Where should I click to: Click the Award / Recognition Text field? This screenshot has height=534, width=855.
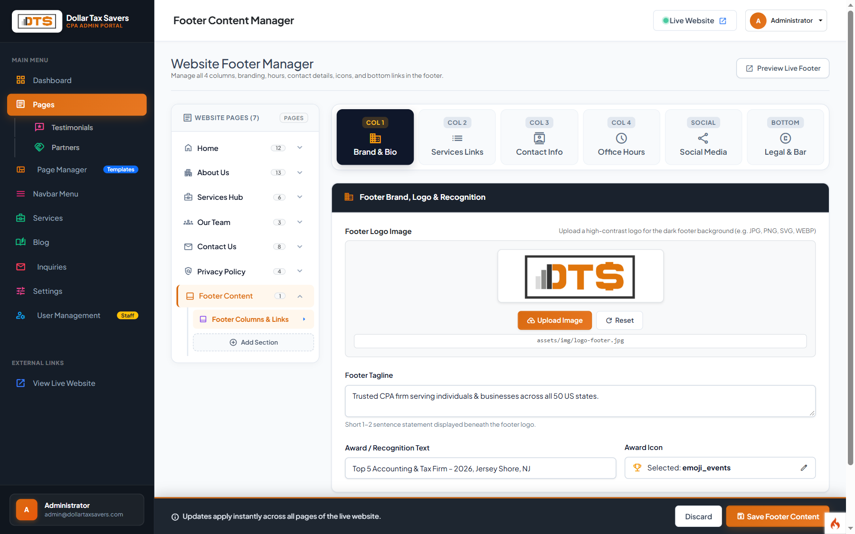click(x=480, y=468)
